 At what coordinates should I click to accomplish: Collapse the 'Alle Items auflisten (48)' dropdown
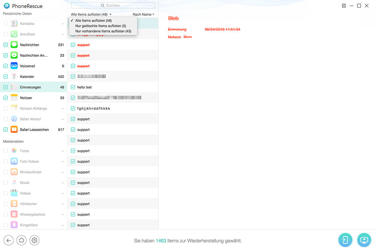(x=91, y=14)
